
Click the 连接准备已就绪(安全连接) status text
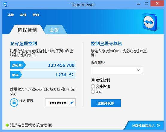[x=31, y=125]
